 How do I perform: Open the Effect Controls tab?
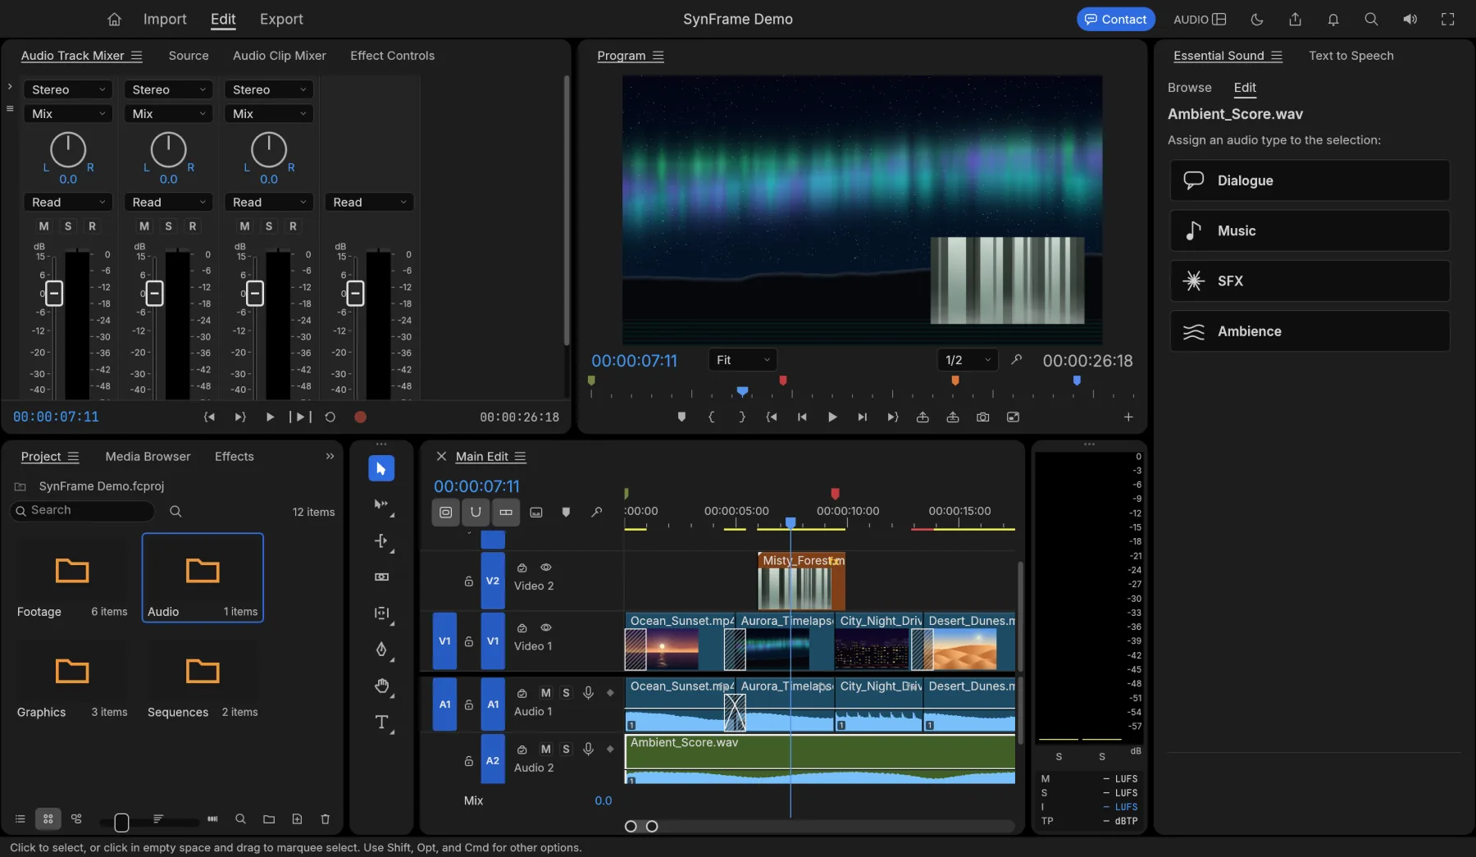pos(392,56)
